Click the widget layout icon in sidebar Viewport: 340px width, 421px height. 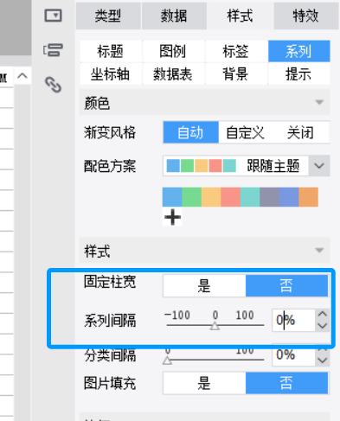(x=53, y=50)
